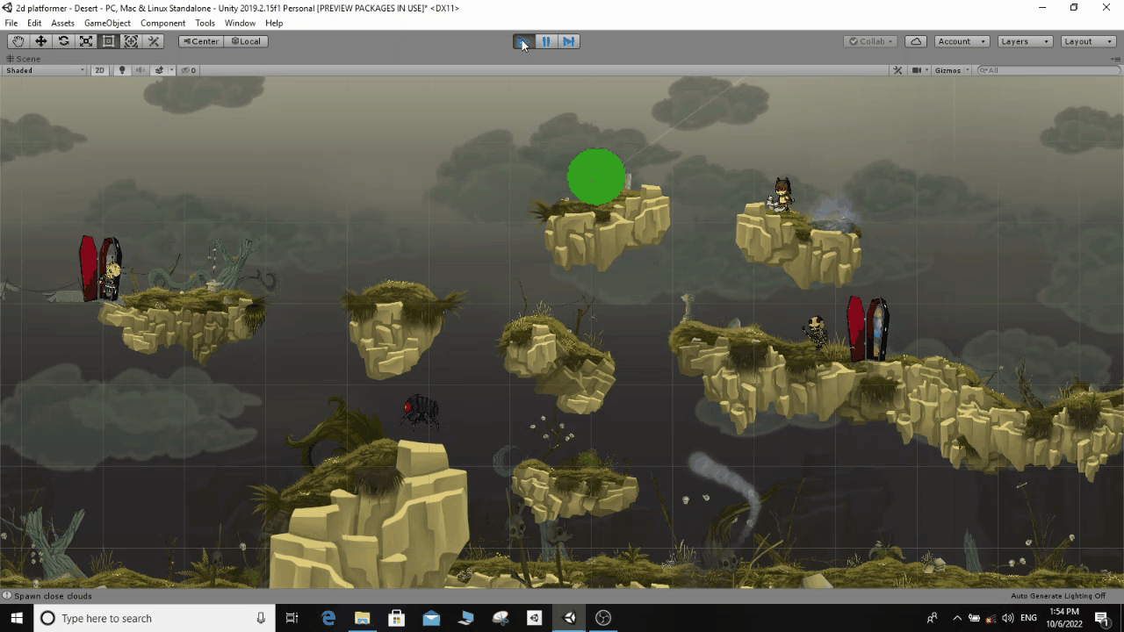Viewport: 1124px width, 632px height.
Task: Open the Layers dropdown
Action: [1024, 41]
